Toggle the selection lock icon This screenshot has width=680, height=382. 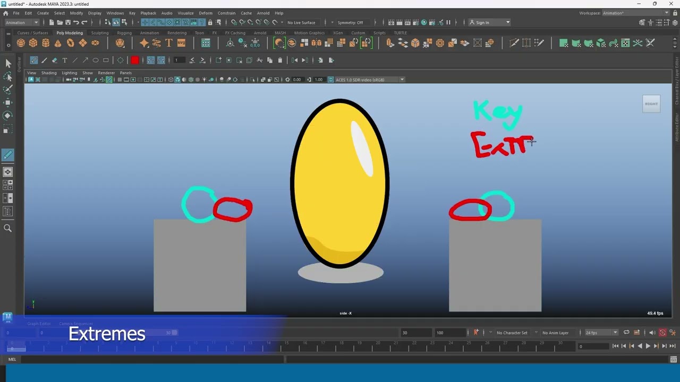[210, 22]
